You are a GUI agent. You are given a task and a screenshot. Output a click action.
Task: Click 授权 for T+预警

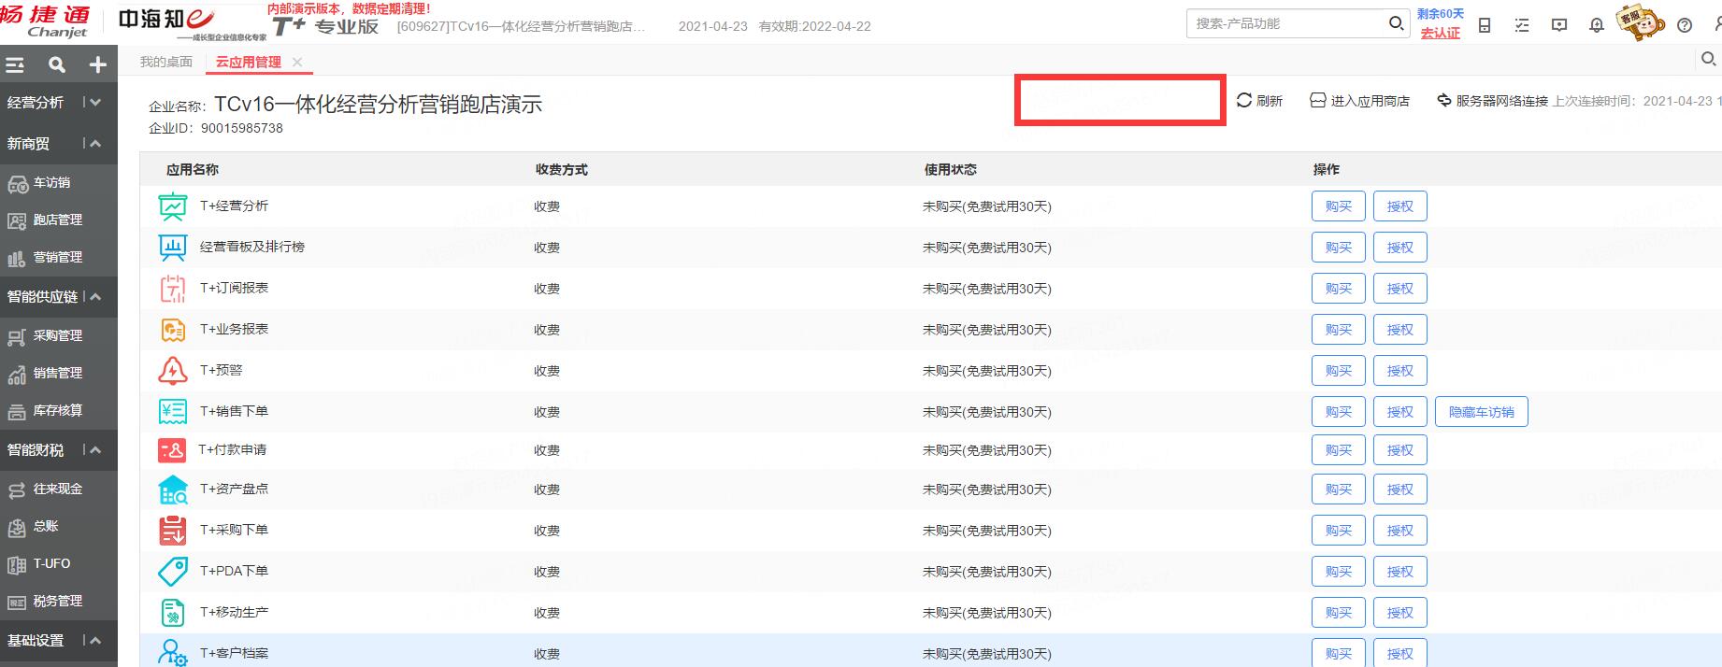[1400, 371]
